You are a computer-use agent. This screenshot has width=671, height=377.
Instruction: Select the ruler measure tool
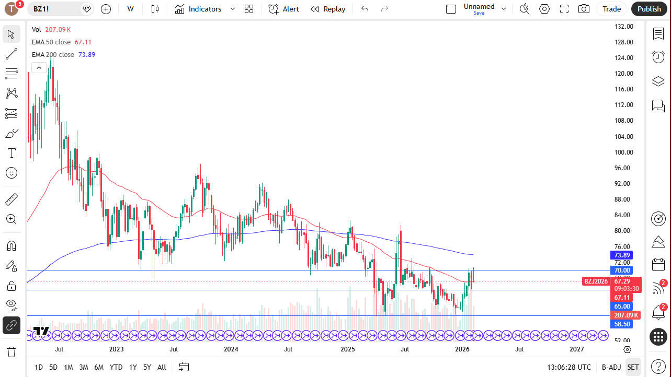click(12, 199)
